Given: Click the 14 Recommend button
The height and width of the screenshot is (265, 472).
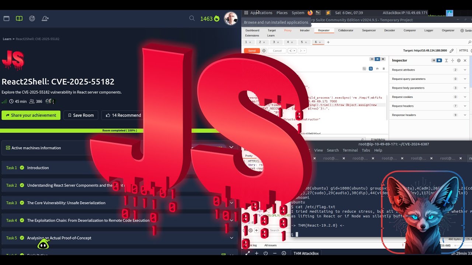Looking at the screenshot, I should click(123, 115).
